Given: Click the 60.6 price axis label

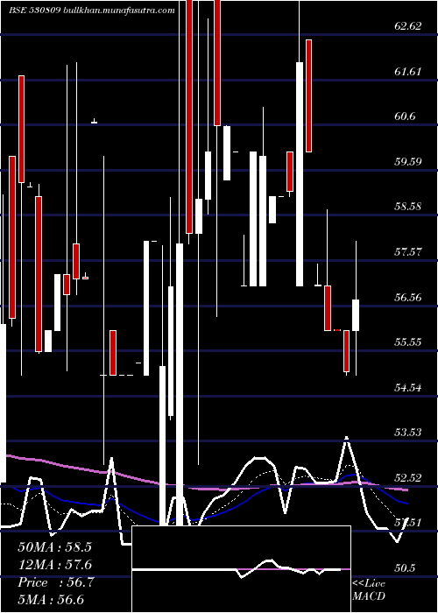Looking at the screenshot, I should [x=405, y=116].
